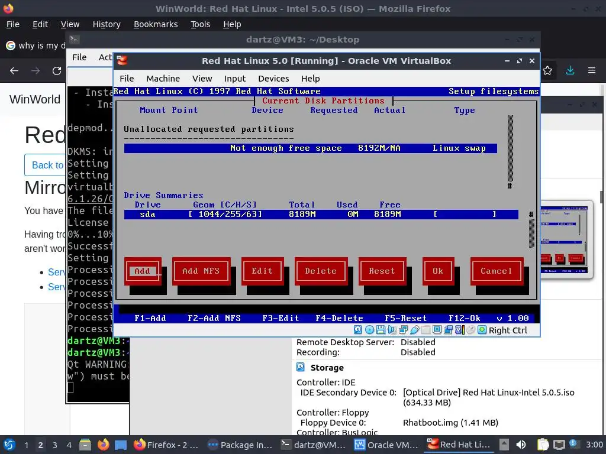Image resolution: width=606 pixels, height=454 pixels.
Task: Open VirtualBox Input menu
Action: pos(235,79)
